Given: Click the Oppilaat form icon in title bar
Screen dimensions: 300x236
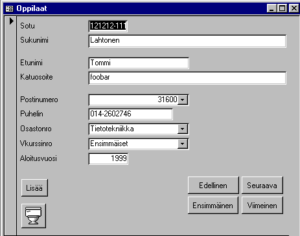Looking at the screenshot, I should (9, 8).
